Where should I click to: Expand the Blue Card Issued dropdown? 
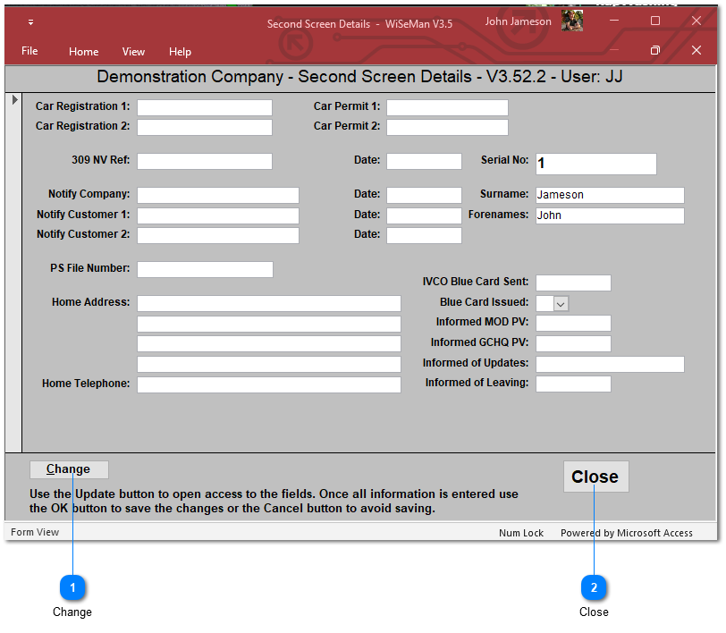(561, 304)
